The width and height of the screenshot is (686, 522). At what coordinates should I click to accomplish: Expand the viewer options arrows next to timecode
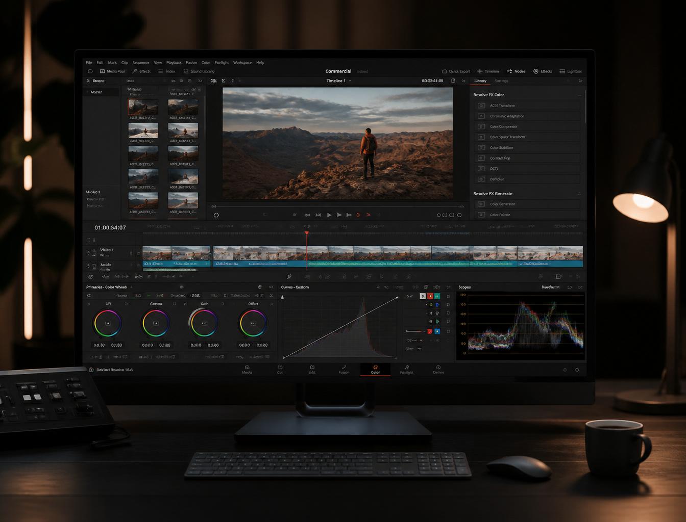click(x=463, y=81)
